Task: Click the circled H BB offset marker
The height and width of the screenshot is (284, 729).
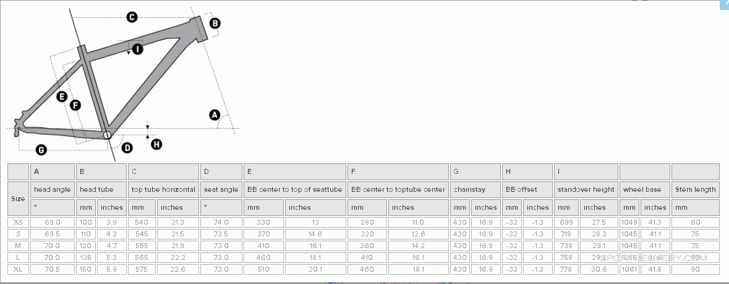Action: [156, 144]
